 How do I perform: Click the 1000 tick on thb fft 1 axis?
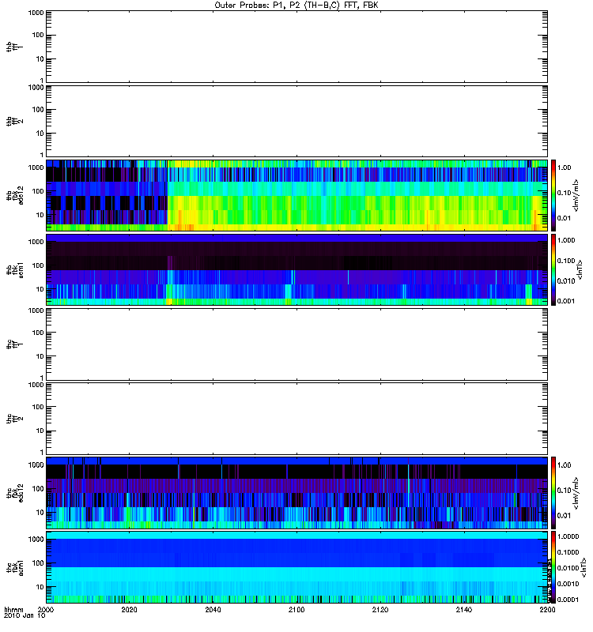click(x=36, y=13)
